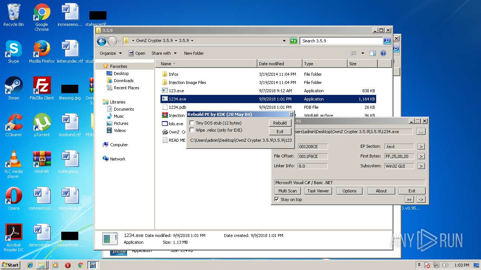
Task: Open Recycle Bin desktop icon
Action: pos(14,15)
